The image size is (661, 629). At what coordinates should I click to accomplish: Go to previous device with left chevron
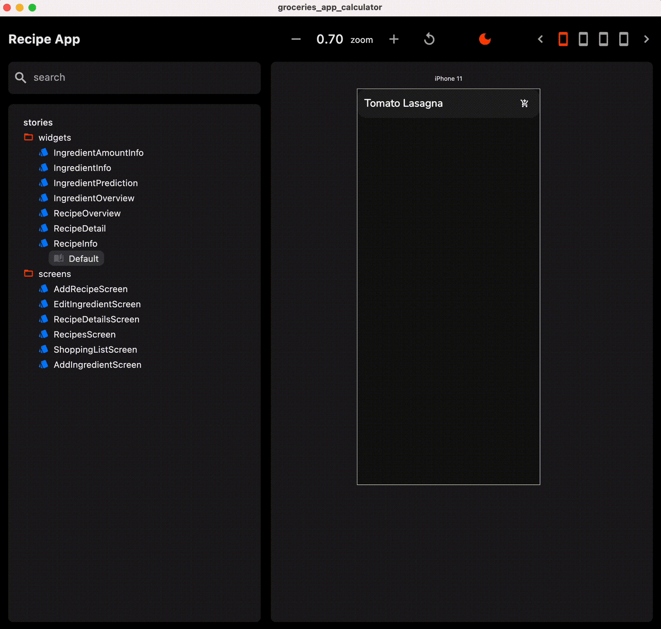point(540,39)
